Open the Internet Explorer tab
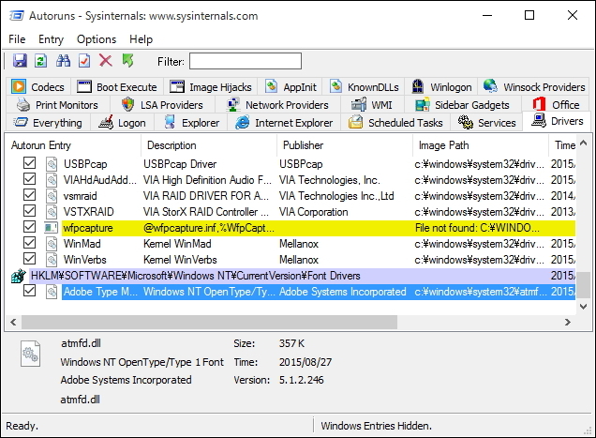The height and width of the screenshot is (438, 596). pyautogui.click(x=284, y=123)
